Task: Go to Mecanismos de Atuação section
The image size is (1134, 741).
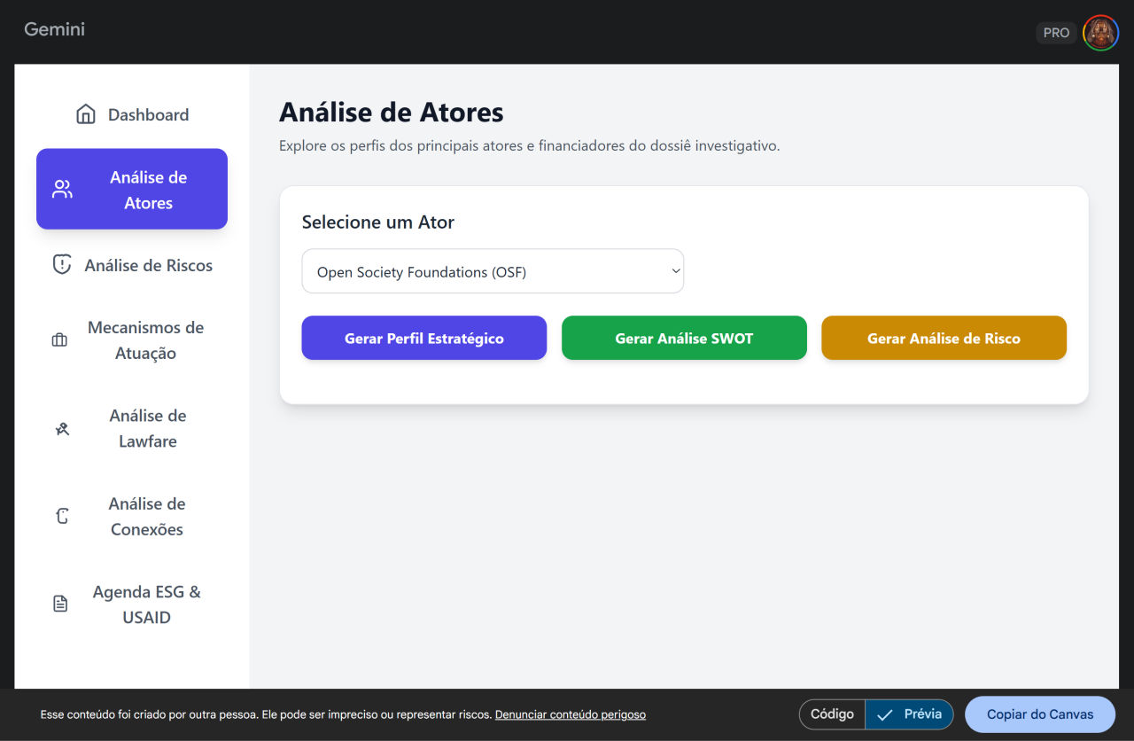Action: tap(145, 340)
